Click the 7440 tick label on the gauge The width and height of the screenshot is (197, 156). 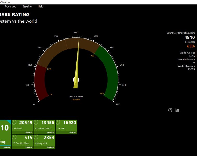click(x=122, y=65)
